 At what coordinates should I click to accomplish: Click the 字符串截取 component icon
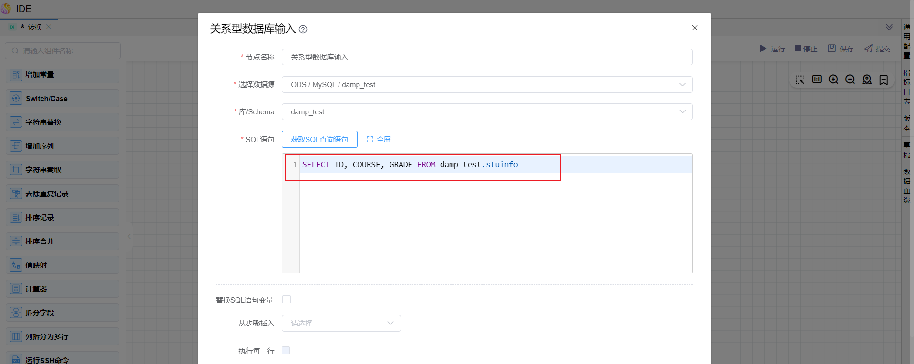point(16,170)
